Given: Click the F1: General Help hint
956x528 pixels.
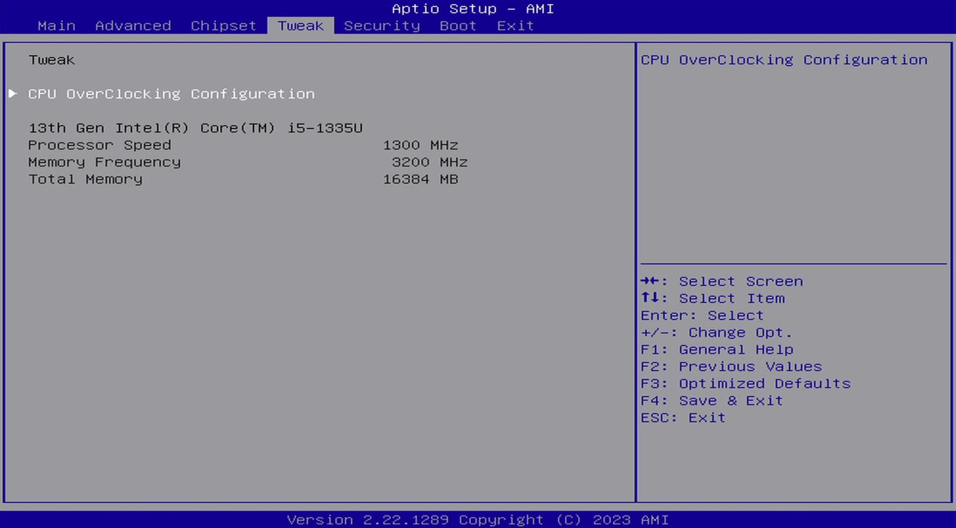Looking at the screenshot, I should coord(717,350).
